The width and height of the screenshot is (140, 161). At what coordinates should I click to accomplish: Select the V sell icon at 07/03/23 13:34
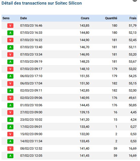pyautogui.click(x=10, y=55)
